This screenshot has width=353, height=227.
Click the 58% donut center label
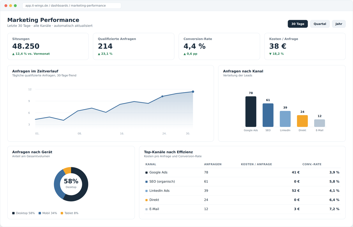(x=71, y=181)
